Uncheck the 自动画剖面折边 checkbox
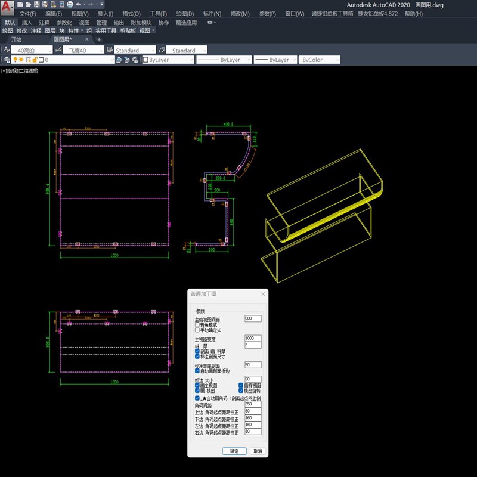Screen dimensions: 477x477 (197, 371)
